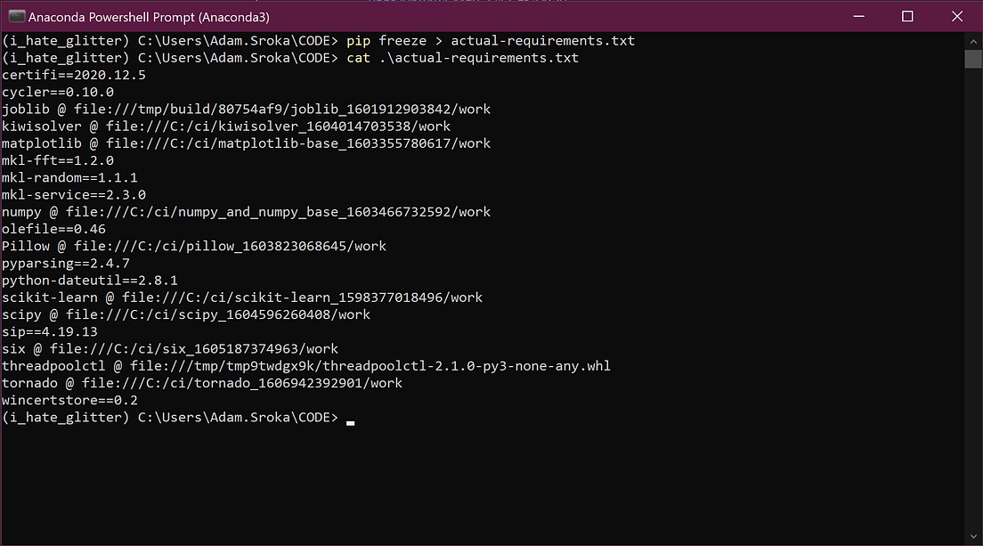
Task: Click the C:\Users\Adam.Sroka\CODE prompt path
Action: 236,417
